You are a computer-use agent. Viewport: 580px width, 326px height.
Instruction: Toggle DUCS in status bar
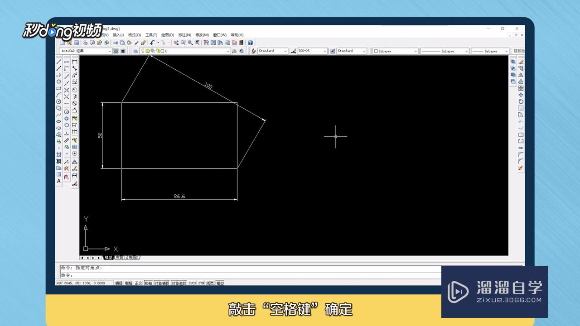193,283
